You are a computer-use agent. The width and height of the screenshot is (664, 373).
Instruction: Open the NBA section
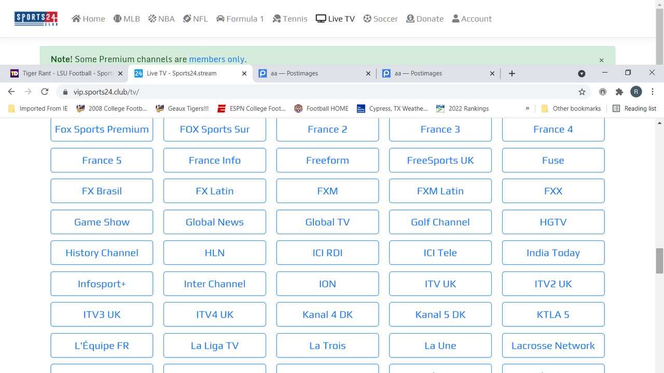point(161,19)
